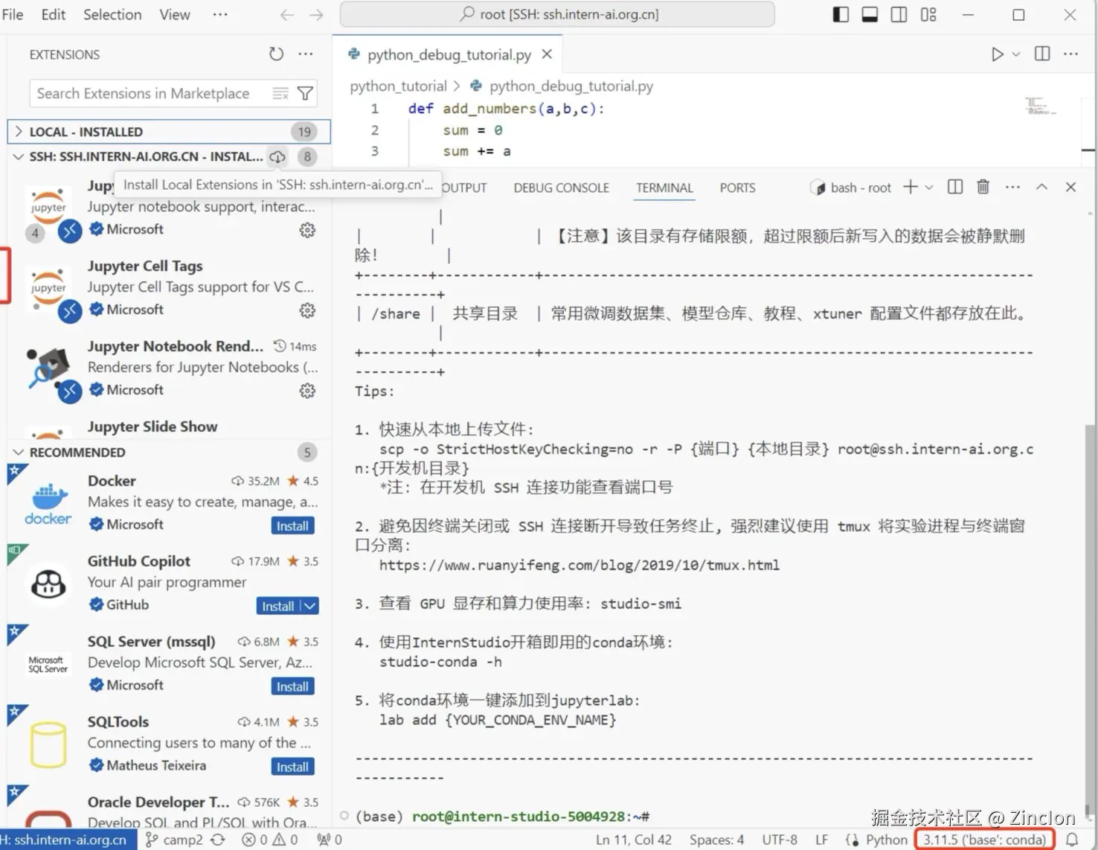Image resolution: width=1098 pixels, height=850 pixels.
Task: Select interpreter 3.11.5 ('base': conda)
Action: click(984, 840)
